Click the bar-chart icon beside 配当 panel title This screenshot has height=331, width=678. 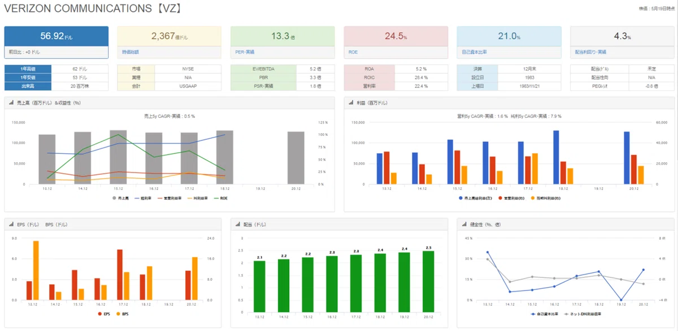[x=238, y=224]
